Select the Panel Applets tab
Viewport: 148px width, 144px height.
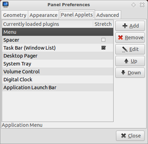coord(77,15)
